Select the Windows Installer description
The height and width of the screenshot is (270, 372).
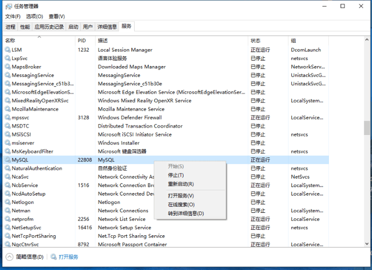tap(118, 143)
